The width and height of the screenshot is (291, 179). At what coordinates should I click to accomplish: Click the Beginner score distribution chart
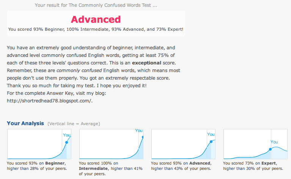(x=39, y=144)
